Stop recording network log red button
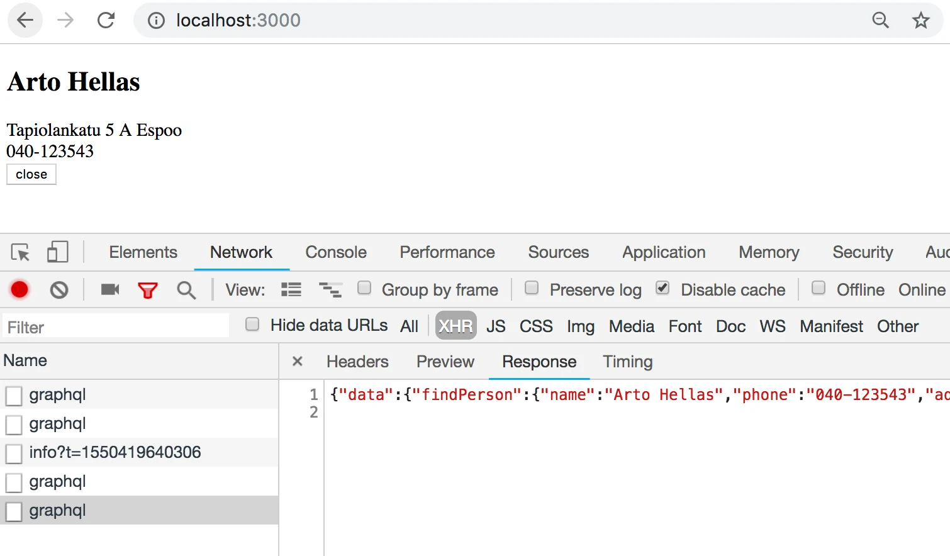The image size is (950, 556). (x=20, y=289)
